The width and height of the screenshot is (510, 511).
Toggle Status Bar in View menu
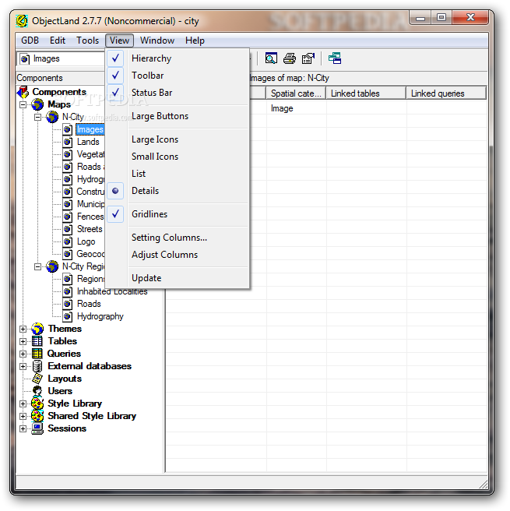pyautogui.click(x=178, y=93)
